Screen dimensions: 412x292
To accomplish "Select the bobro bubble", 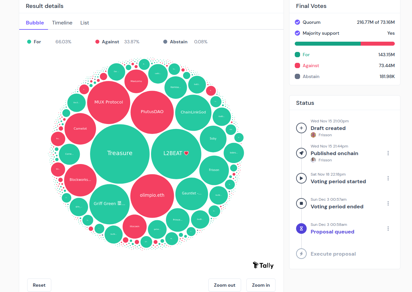I will (234, 153).
